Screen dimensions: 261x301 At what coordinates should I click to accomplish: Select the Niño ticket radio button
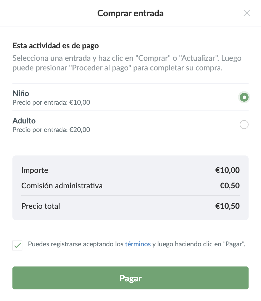(244, 97)
